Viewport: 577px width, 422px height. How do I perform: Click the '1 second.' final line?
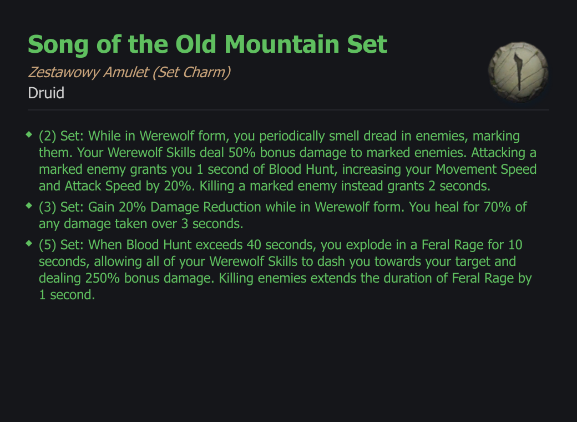point(67,295)
